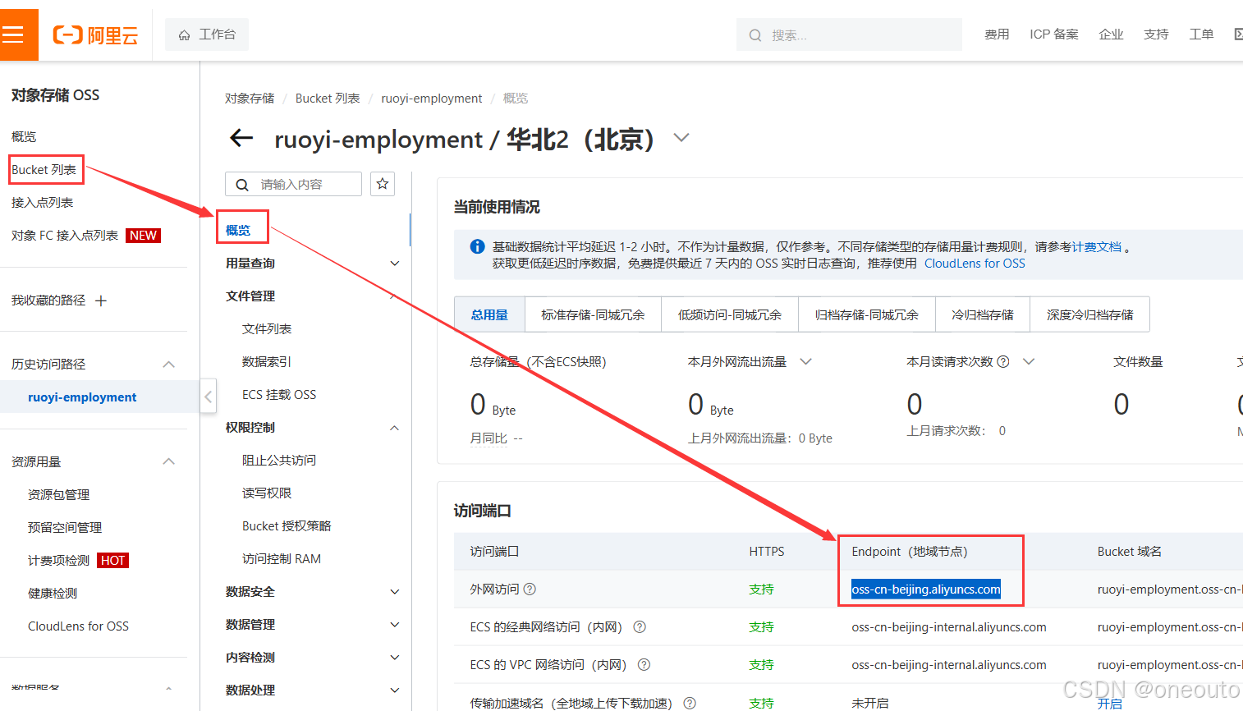
Task: Click the star favorite icon
Action: coord(383,184)
